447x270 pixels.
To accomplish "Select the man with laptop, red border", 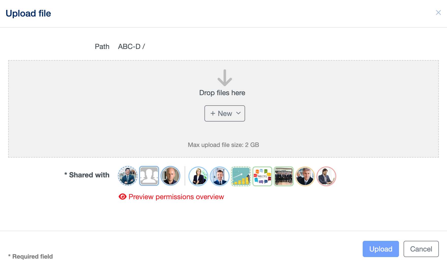I will tap(326, 176).
